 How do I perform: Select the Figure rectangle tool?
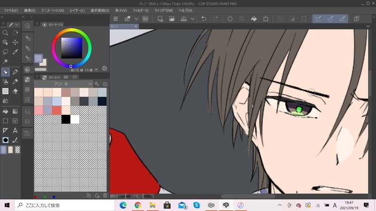click(5, 121)
